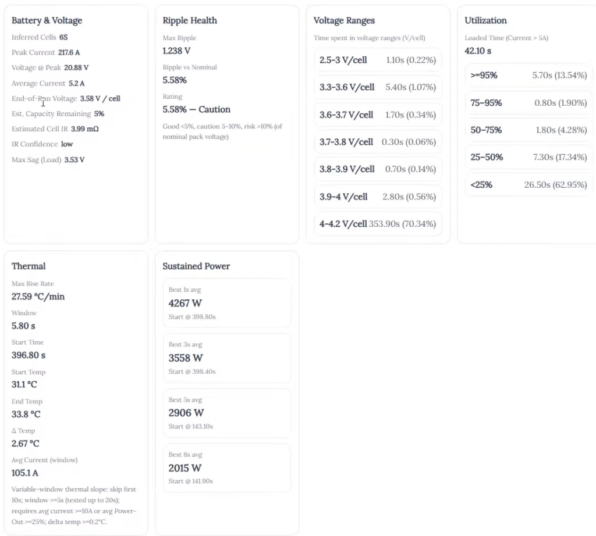Screen dimensions: 596x536
Task: Click the thermal Window value 5.80 s
Action: [x=23, y=326]
